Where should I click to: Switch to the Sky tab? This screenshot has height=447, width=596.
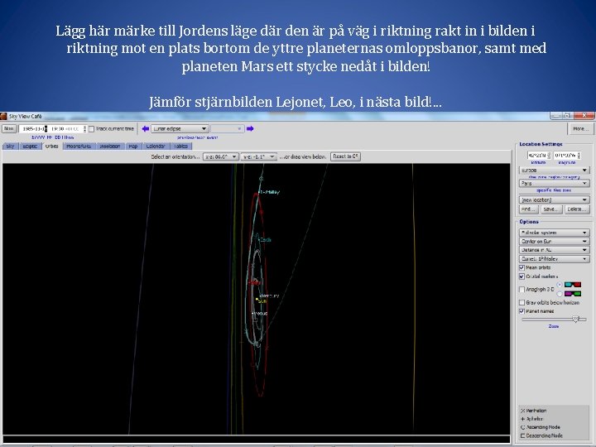point(10,147)
